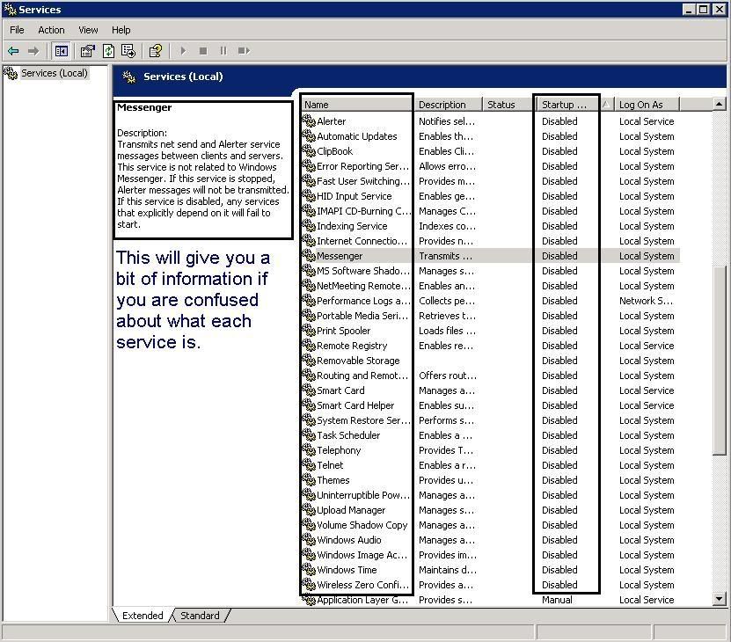Select the Uninterruptible Power service name
The height and width of the screenshot is (642, 731).
coord(363,494)
